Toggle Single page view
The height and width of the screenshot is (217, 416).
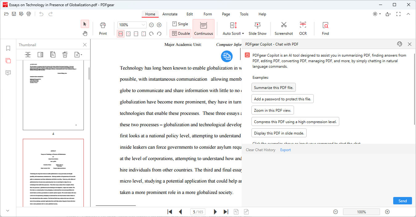[180, 24]
